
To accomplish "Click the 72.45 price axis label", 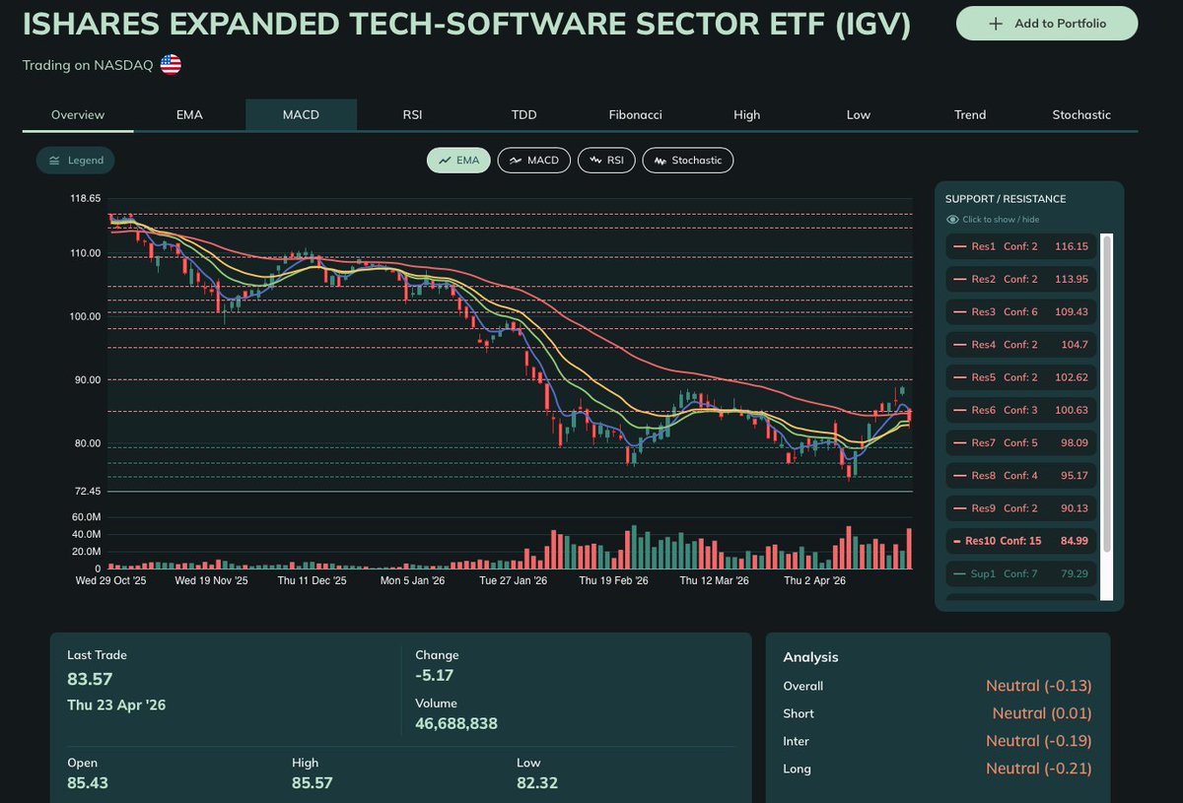I will pos(86,492).
